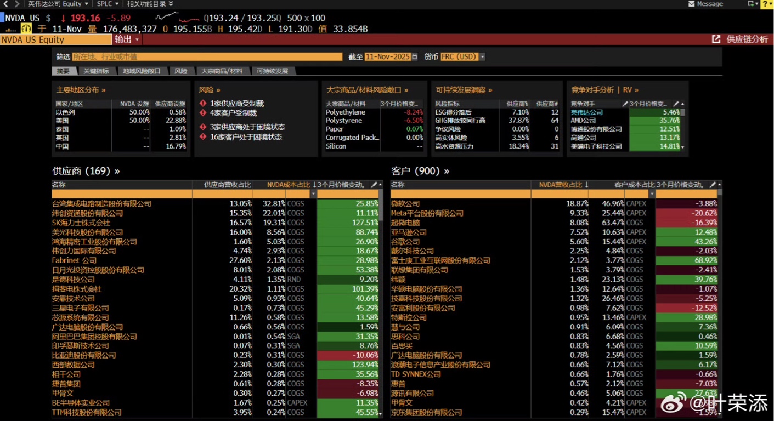This screenshot has height=421, width=774.
Task: Switch to the 地域风险敞口 tab
Action: point(141,71)
